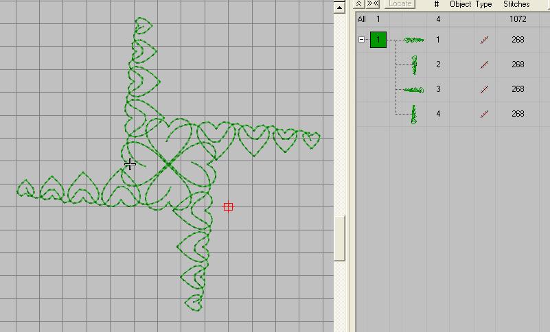
Task: Click the Locate button
Action: (x=400, y=4)
